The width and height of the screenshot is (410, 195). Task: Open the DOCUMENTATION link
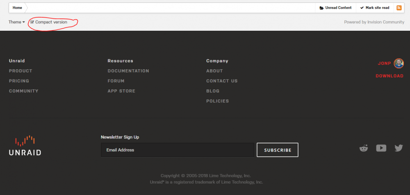pyautogui.click(x=128, y=71)
